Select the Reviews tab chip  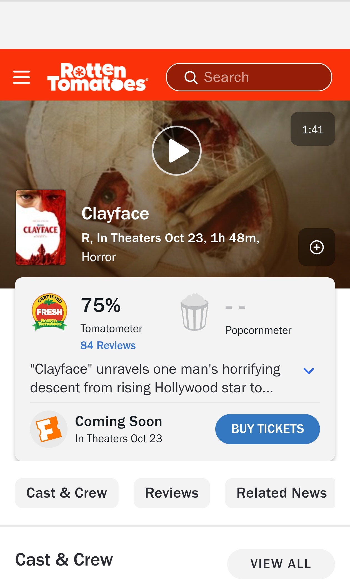click(x=172, y=493)
